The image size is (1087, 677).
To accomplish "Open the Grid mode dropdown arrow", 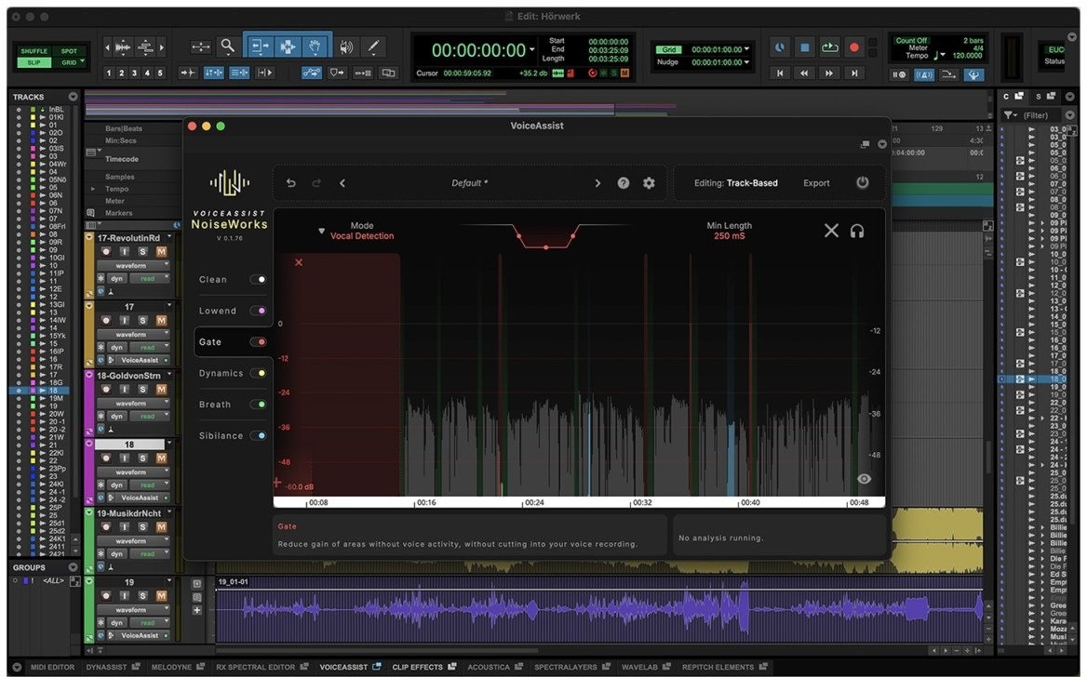I will (x=83, y=61).
